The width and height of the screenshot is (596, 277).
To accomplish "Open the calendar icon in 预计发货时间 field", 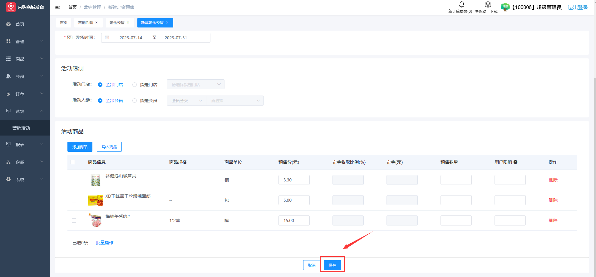I will (x=107, y=38).
